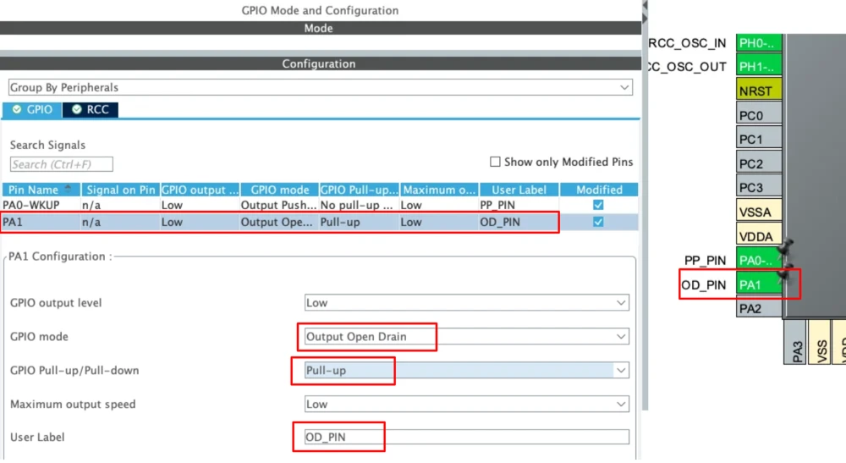
Task: Open the GPIO output level dropdown
Action: click(467, 303)
